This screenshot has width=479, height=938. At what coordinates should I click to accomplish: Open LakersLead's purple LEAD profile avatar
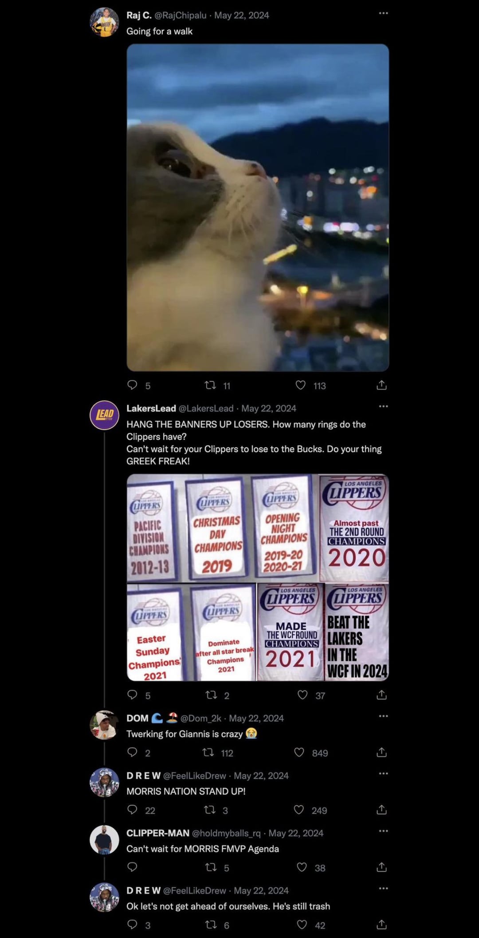tap(104, 415)
